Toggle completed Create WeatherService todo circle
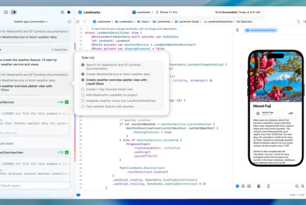 [83, 74]
